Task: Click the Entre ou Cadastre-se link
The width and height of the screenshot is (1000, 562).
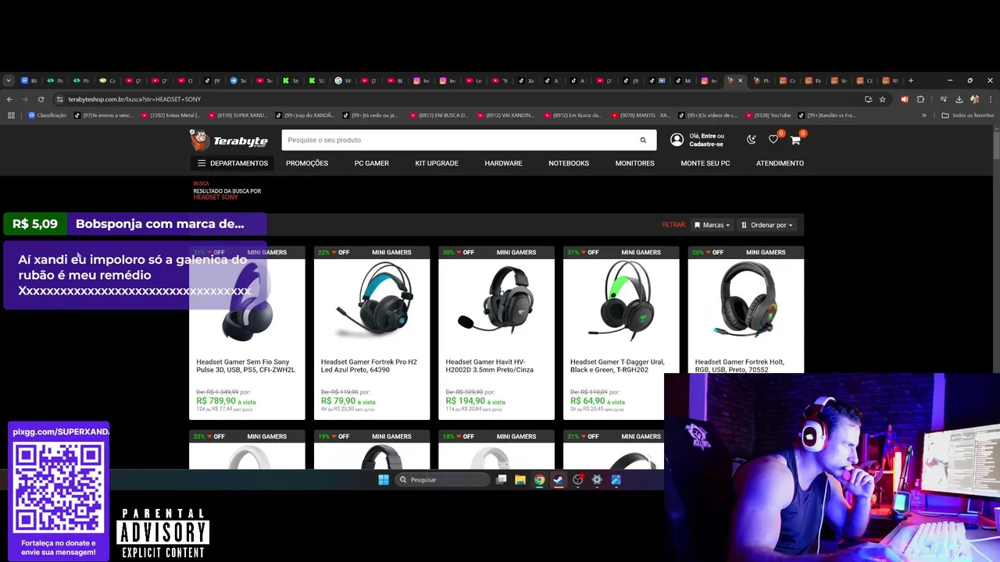Action: tap(706, 140)
